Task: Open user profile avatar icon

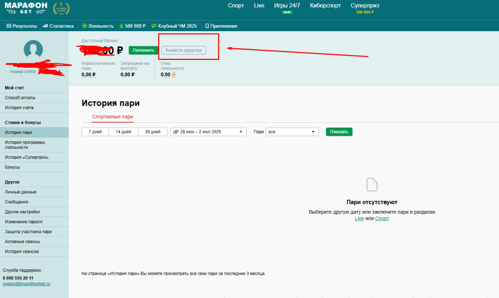Action: (x=33, y=49)
